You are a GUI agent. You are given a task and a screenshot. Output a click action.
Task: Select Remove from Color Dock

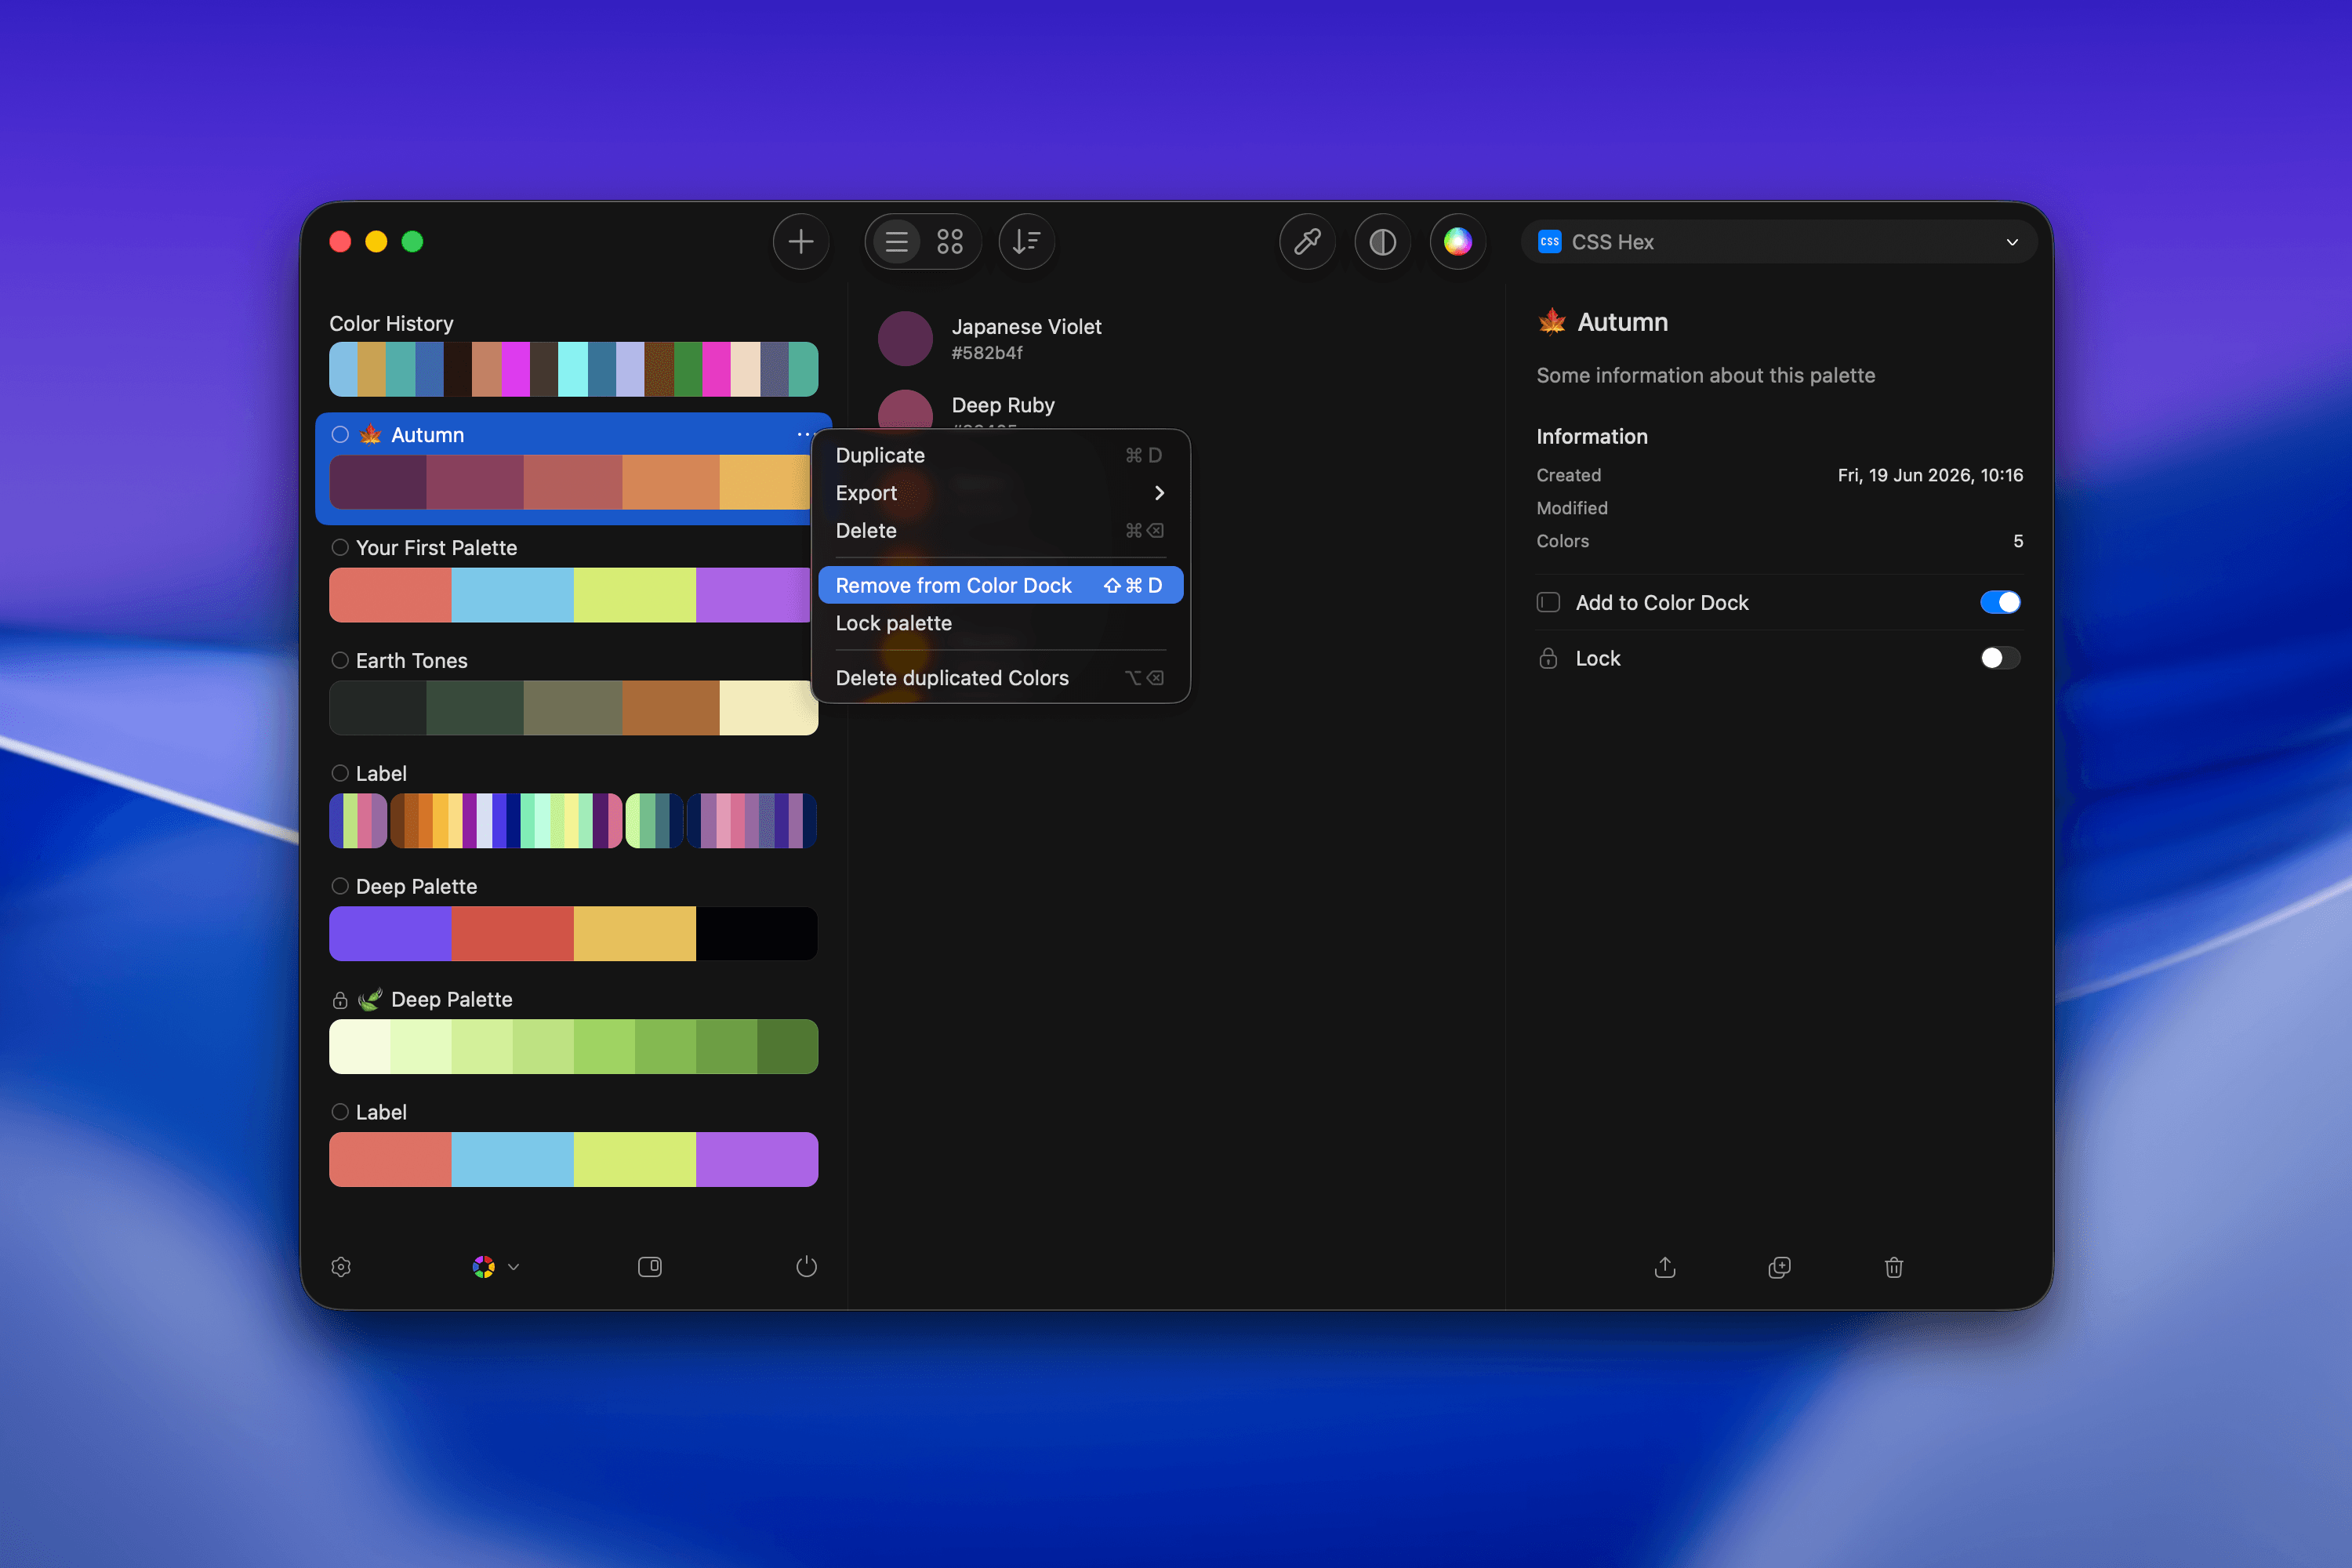pyautogui.click(x=1000, y=585)
